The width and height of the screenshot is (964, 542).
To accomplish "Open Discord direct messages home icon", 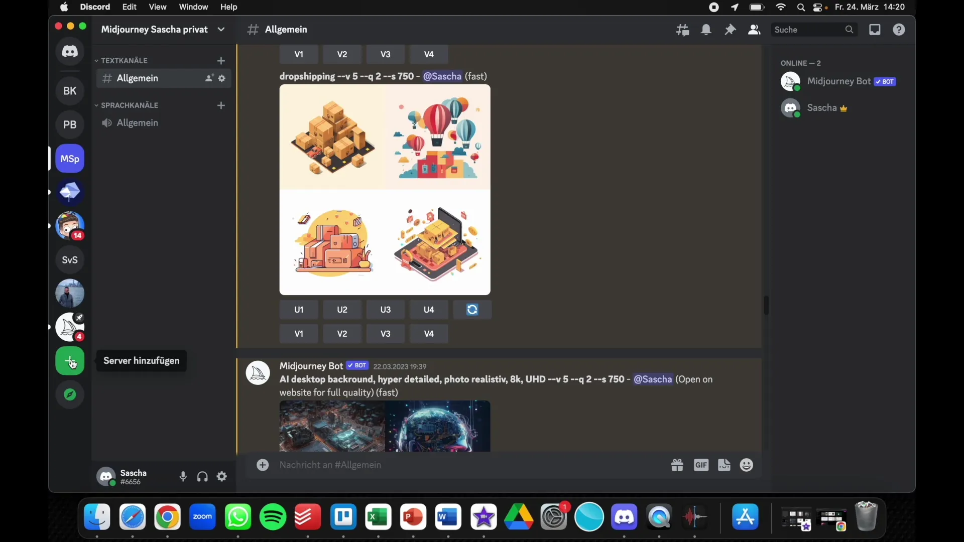I will click(70, 51).
